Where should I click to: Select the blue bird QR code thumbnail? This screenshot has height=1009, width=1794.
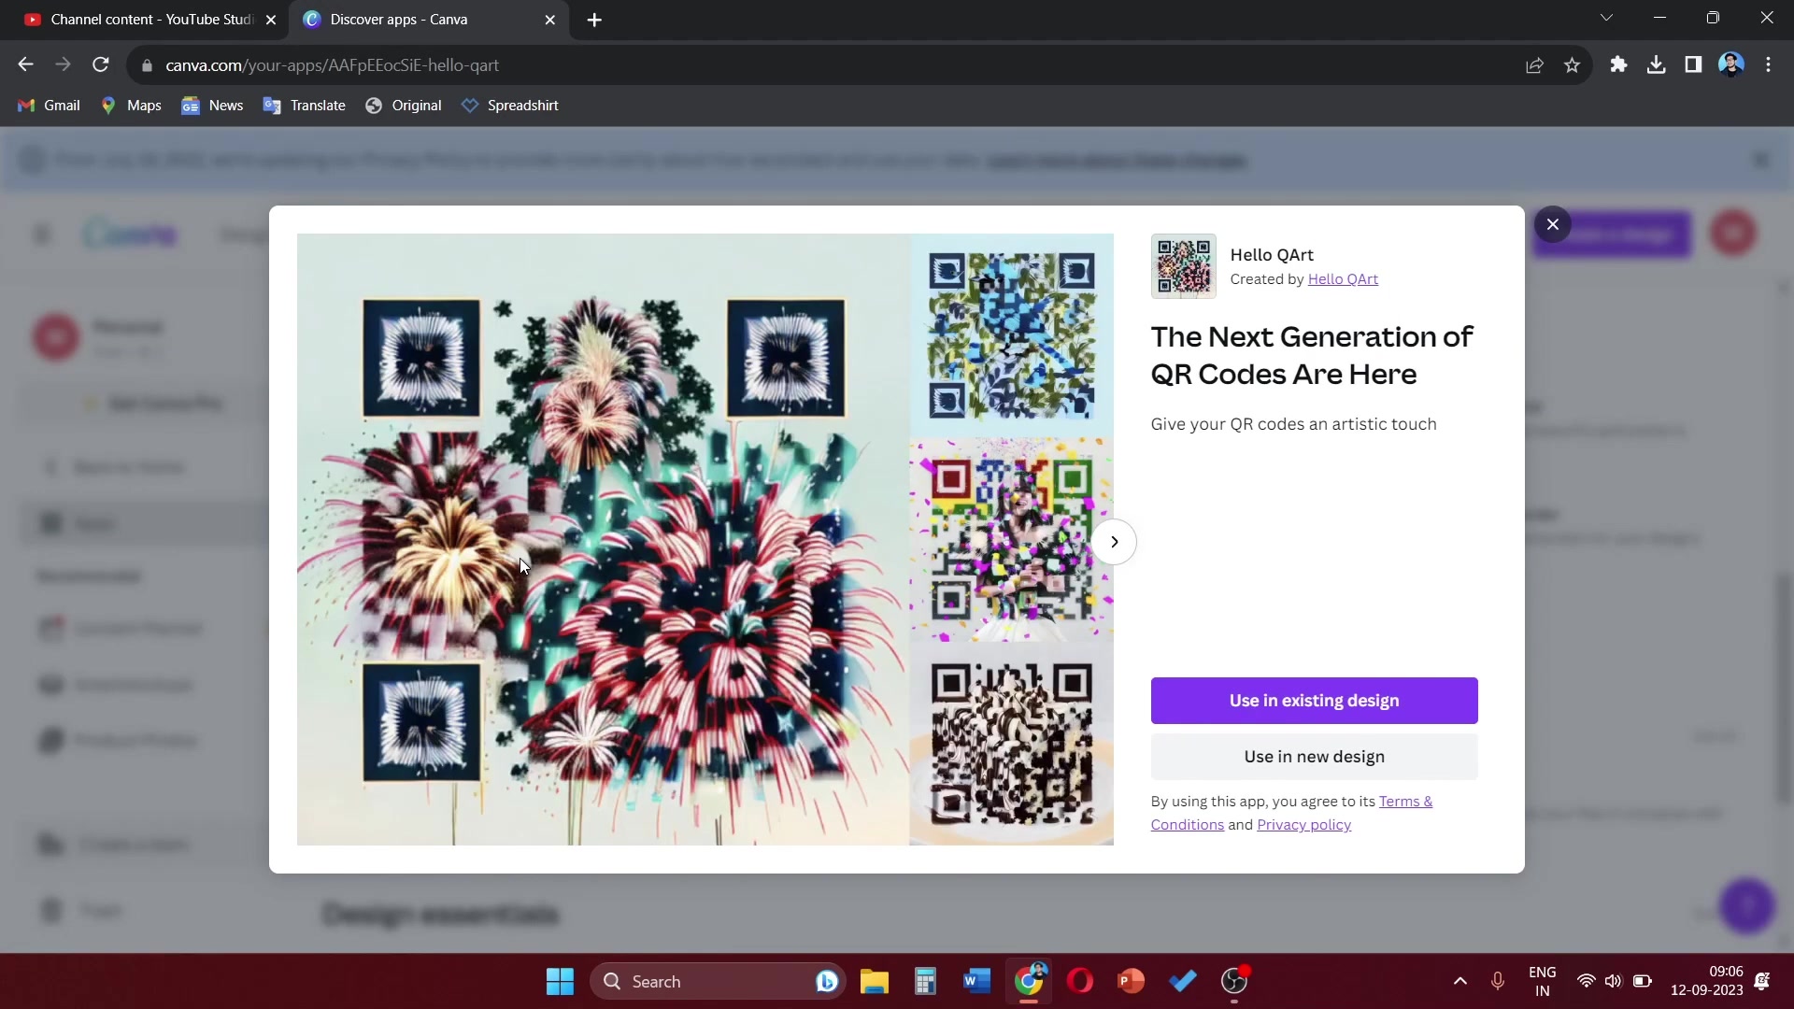tap(1011, 335)
